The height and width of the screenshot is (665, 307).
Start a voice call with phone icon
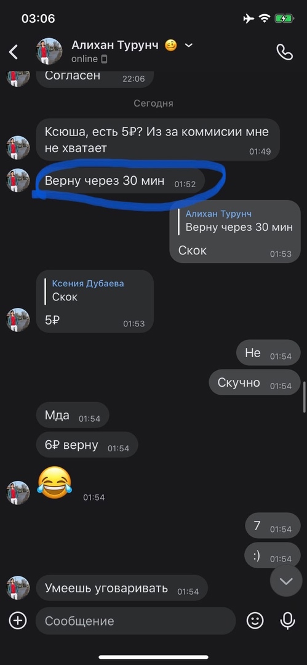pos(284,52)
